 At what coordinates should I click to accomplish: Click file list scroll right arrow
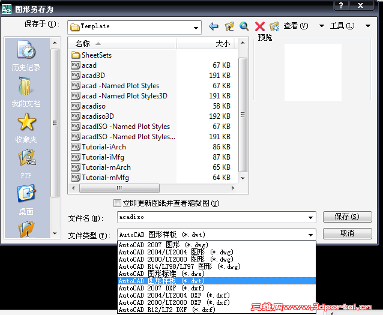(232, 188)
